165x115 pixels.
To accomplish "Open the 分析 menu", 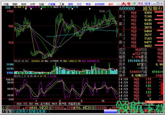I will [32, 4].
